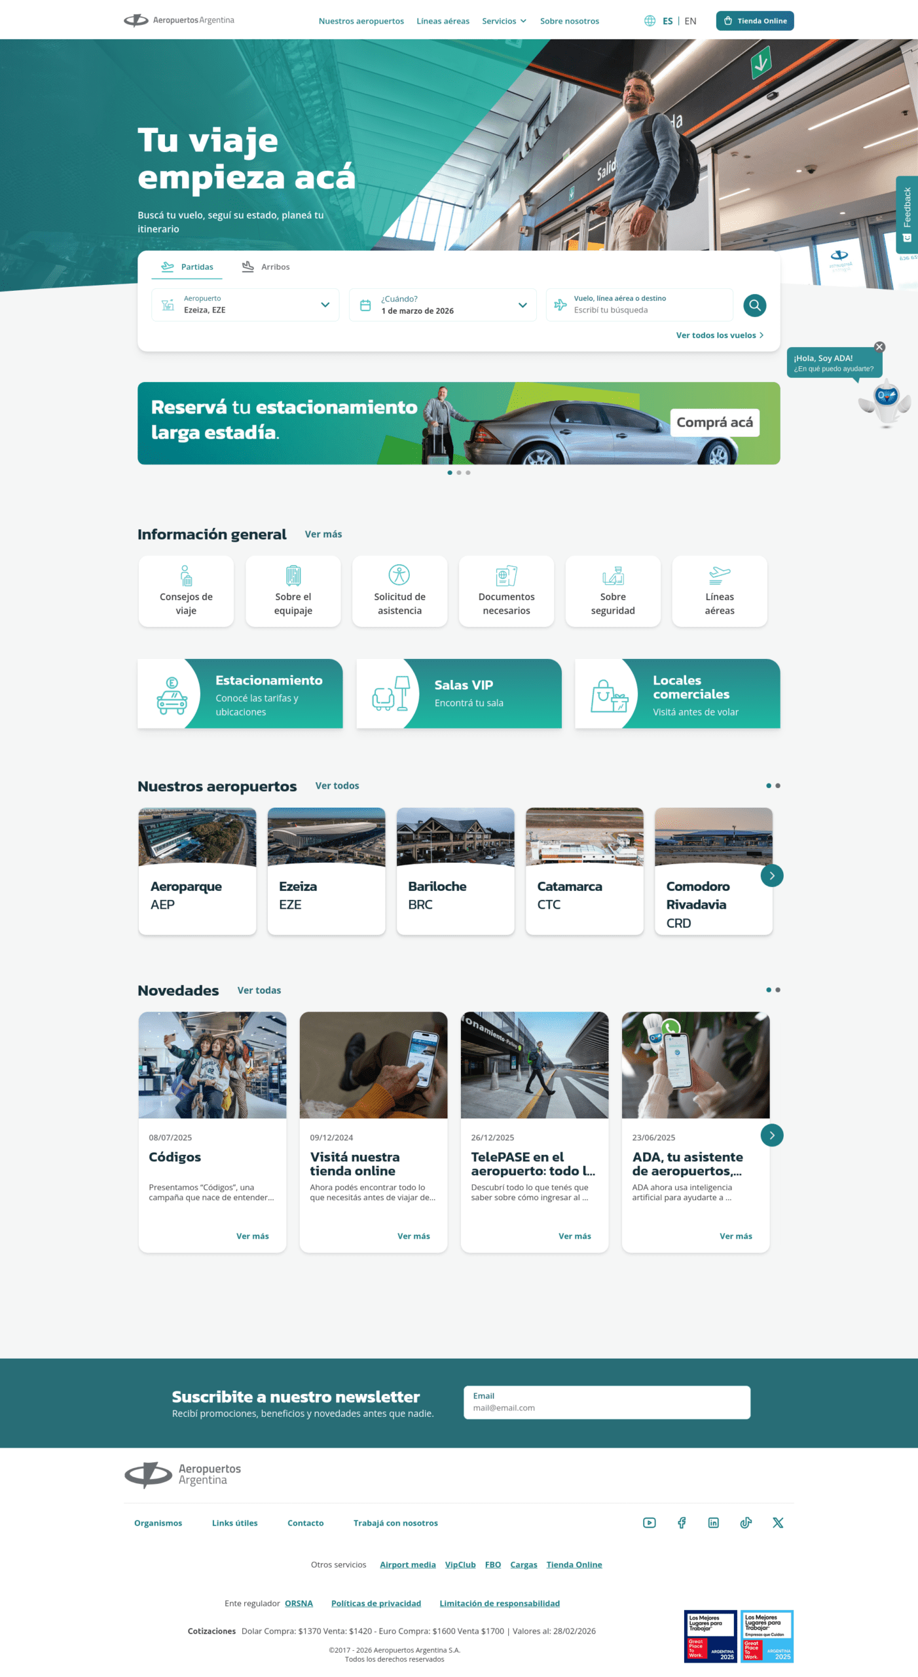Switch language to EN

pyautogui.click(x=690, y=21)
